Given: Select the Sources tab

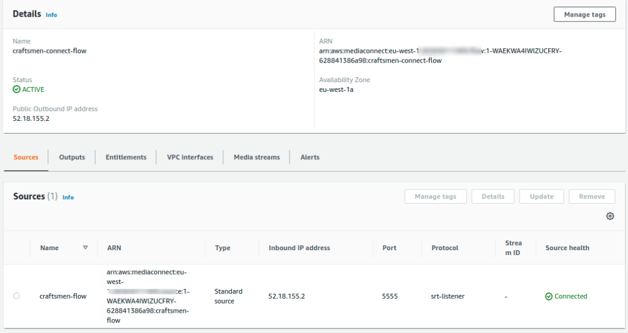Looking at the screenshot, I should tap(26, 157).
